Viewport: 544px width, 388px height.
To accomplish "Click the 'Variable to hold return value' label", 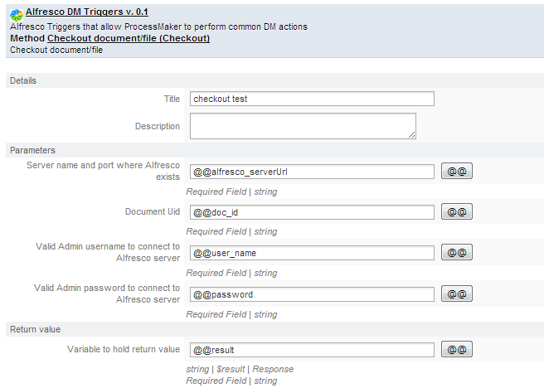I will [x=124, y=349].
